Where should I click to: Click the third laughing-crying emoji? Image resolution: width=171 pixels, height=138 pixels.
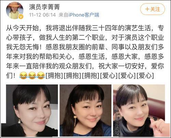pyautogui.click(x=41, y=76)
